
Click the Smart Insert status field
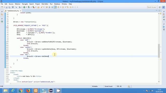[x=108, y=86]
